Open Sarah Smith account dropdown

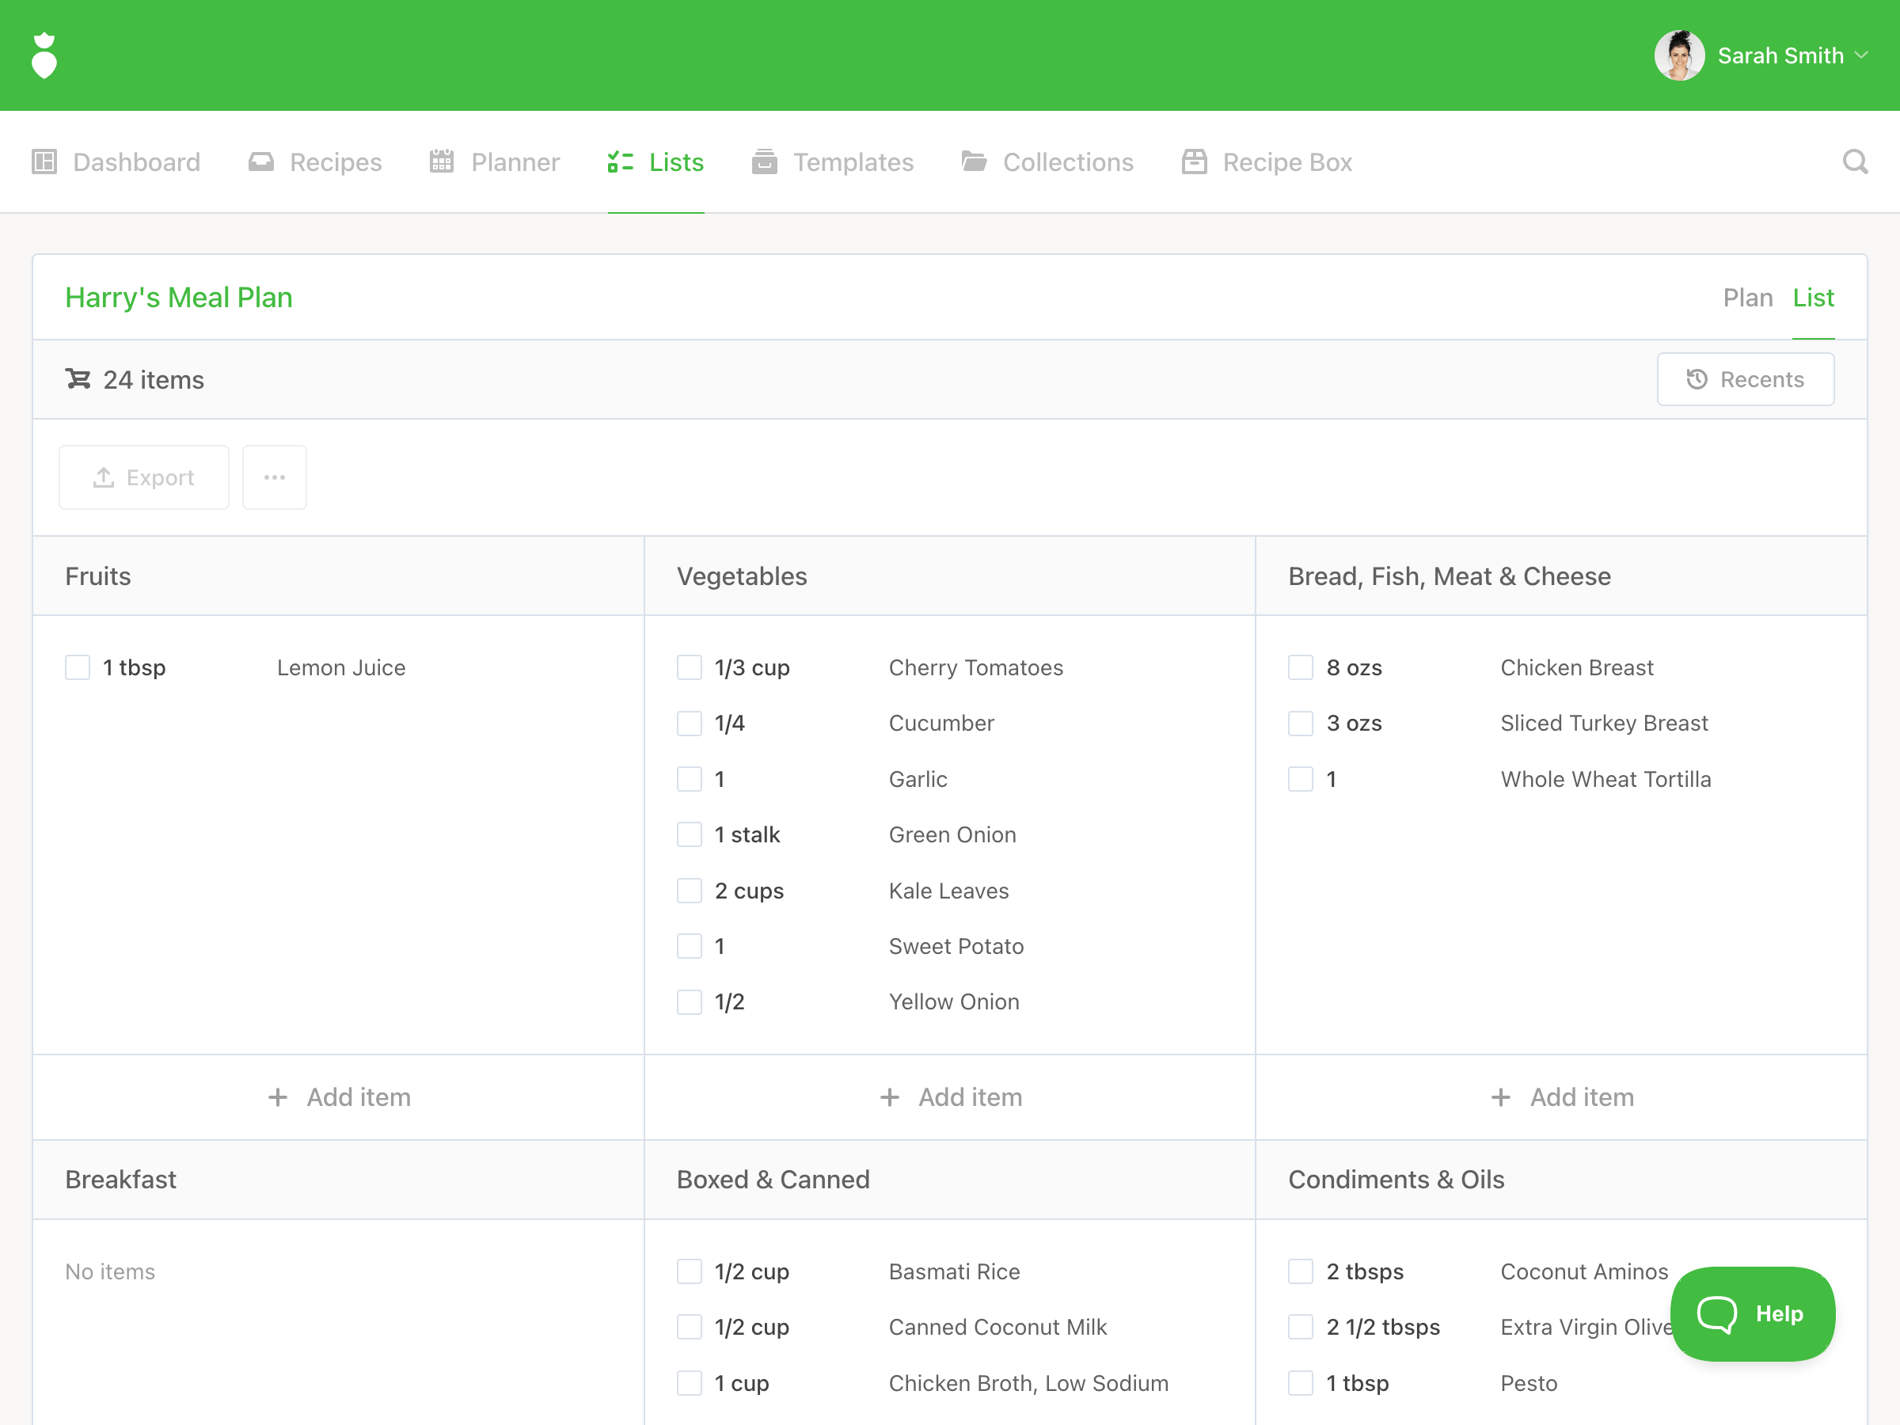point(1778,56)
